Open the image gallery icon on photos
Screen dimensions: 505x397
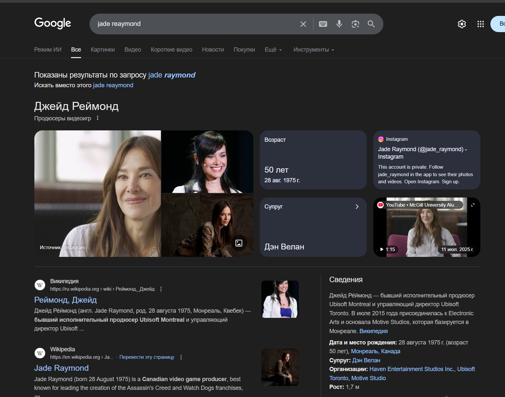(x=239, y=243)
